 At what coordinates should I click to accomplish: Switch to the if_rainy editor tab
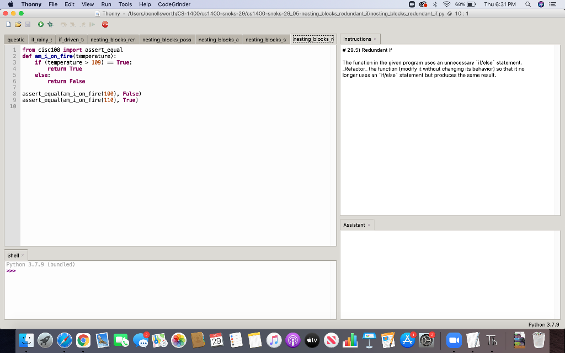pyautogui.click(x=41, y=40)
